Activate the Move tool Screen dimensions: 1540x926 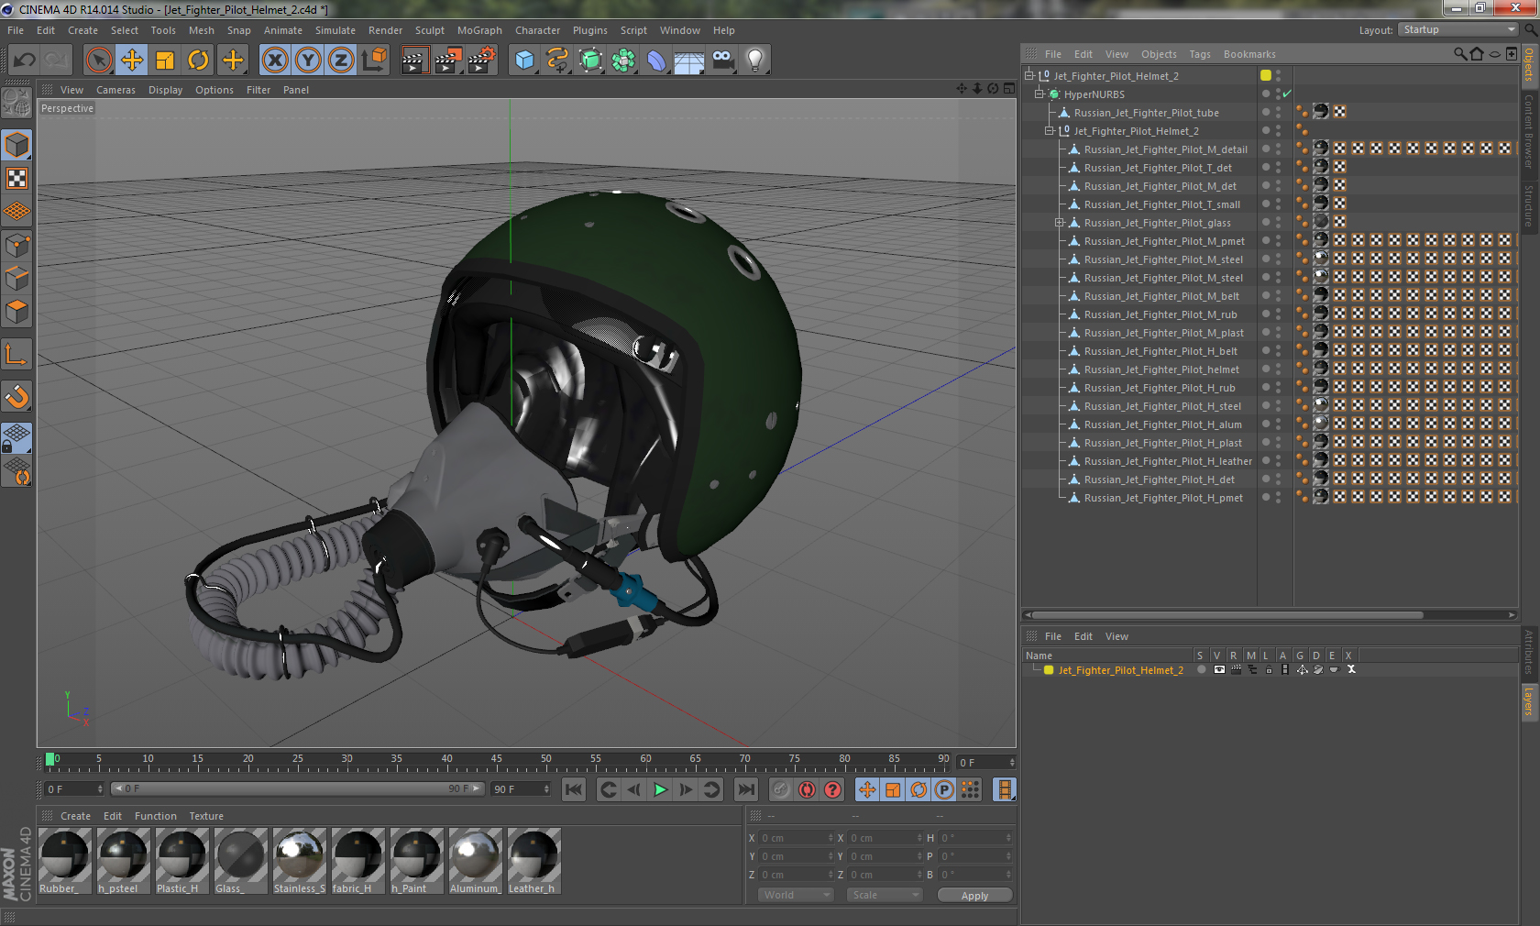(132, 61)
